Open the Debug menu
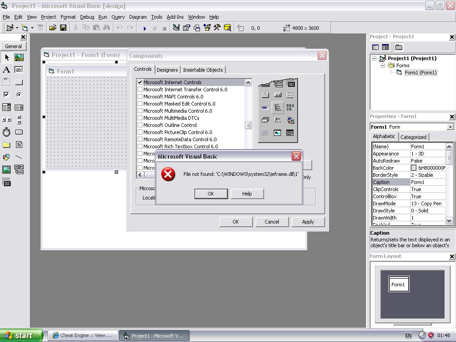This screenshot has width=456, height=342. (x=87, y=17)
